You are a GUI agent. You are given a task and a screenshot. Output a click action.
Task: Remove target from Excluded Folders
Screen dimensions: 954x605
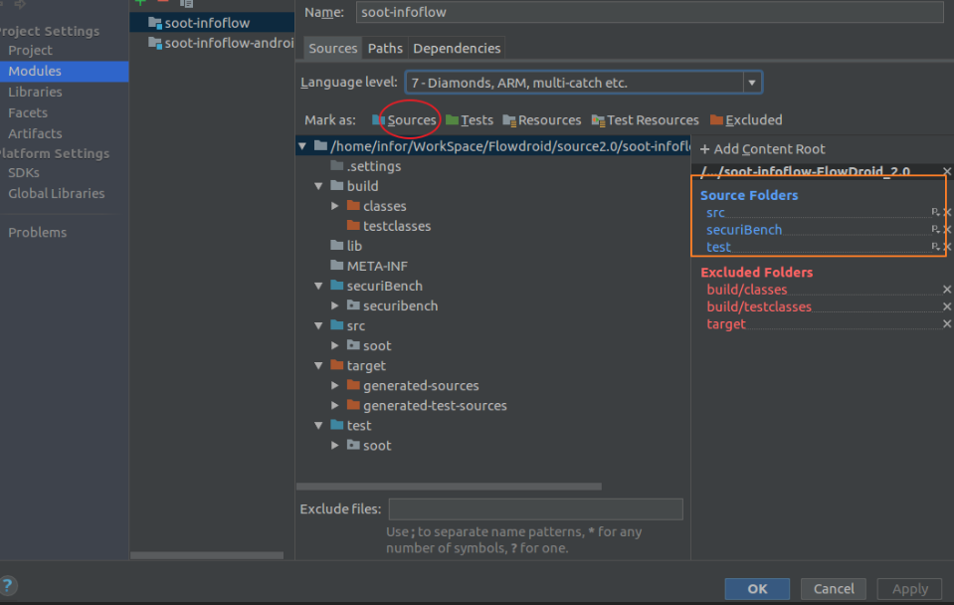pyautogui.click(x=947, y=323)
